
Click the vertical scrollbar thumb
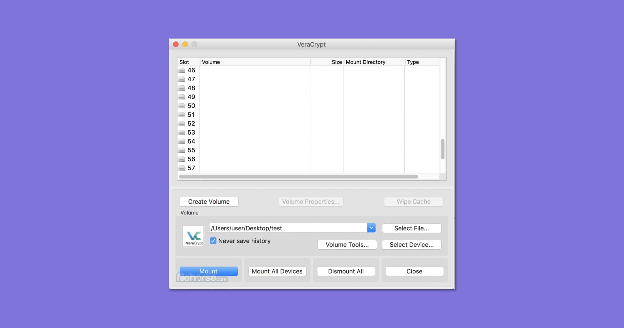[442, 149]
